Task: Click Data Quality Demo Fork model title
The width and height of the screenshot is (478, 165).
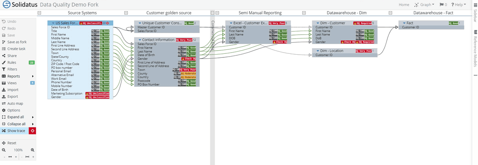Action: tap(69, 5)
